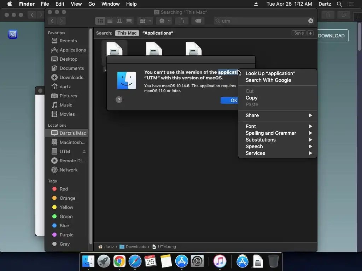Click the Edit Tags toolbar icon
Screen dimensions: 362x271
[x=198, y=21]
